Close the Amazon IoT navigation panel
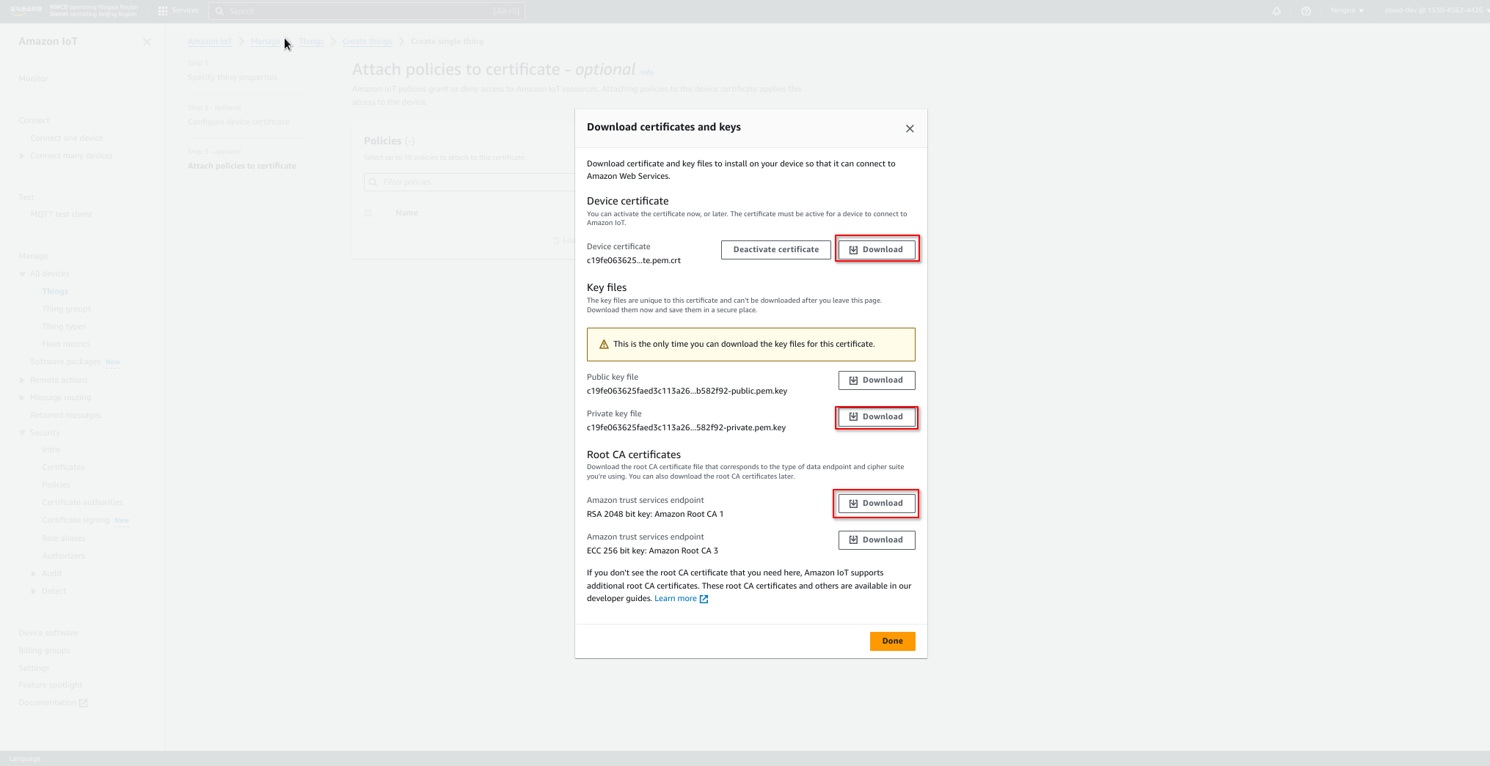The height and width of the screenshot is (766, 1490). 147,42
